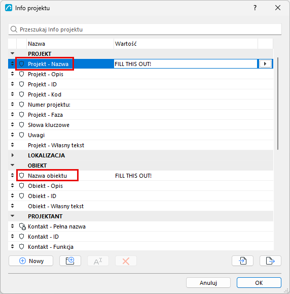
Task: Click the reorder handle of Nazwa obiektu
Action: (x=12, y=175)
